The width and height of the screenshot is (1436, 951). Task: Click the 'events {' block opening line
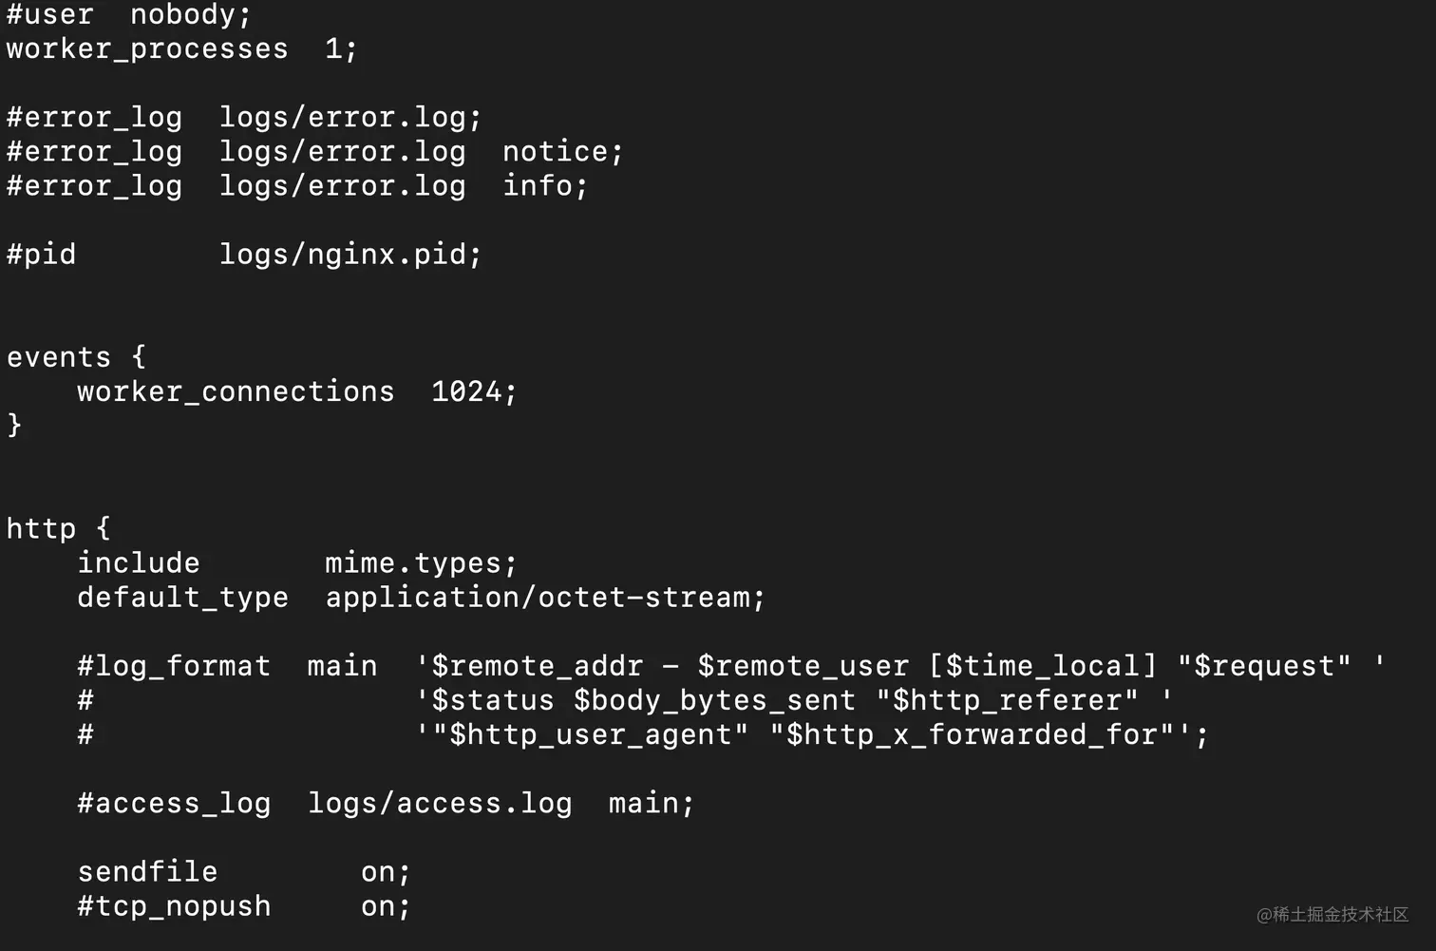pos(76,357)
